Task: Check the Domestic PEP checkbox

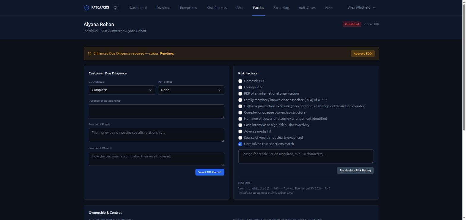Action: [x=240, y=81]
